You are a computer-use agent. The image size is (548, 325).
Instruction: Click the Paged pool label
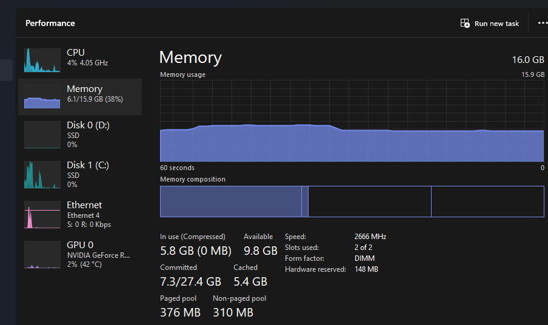(x=178, y=298)
